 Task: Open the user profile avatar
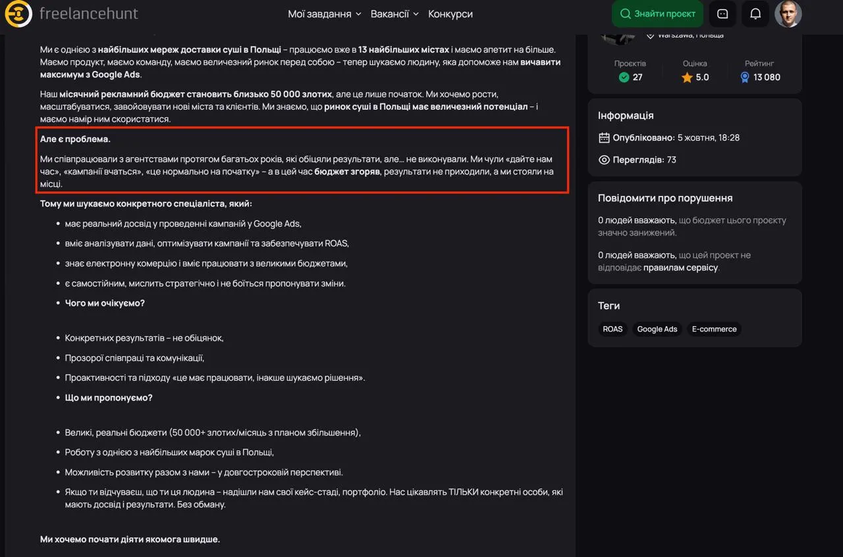[788, 14]
